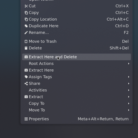138x138 pixels.
Task: Click the Ctrl+X shortcut text
Action: click(122, 6)
